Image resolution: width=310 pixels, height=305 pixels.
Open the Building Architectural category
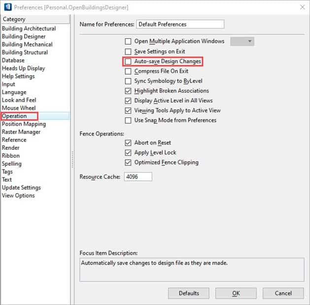click(29, 29)
